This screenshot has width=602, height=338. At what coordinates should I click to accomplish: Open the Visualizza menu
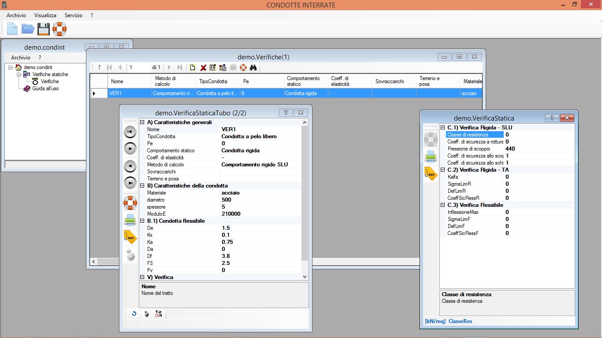[x=45, y=15]
